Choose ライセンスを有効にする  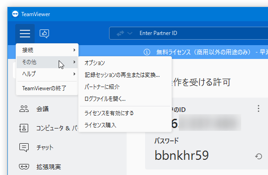pyautogui.click(x=125, y=113)
